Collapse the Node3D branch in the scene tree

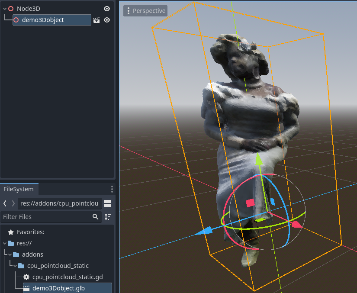(4, 8)
